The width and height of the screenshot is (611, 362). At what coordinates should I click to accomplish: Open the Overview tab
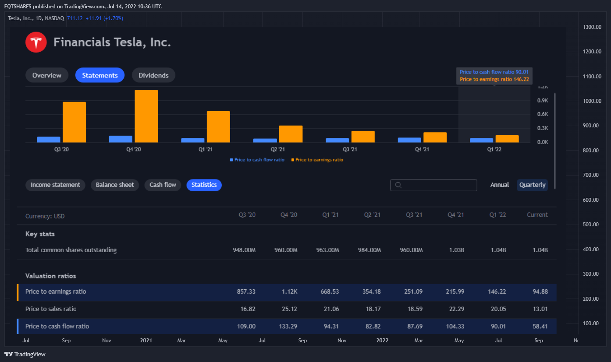click(x=47, y=75)
